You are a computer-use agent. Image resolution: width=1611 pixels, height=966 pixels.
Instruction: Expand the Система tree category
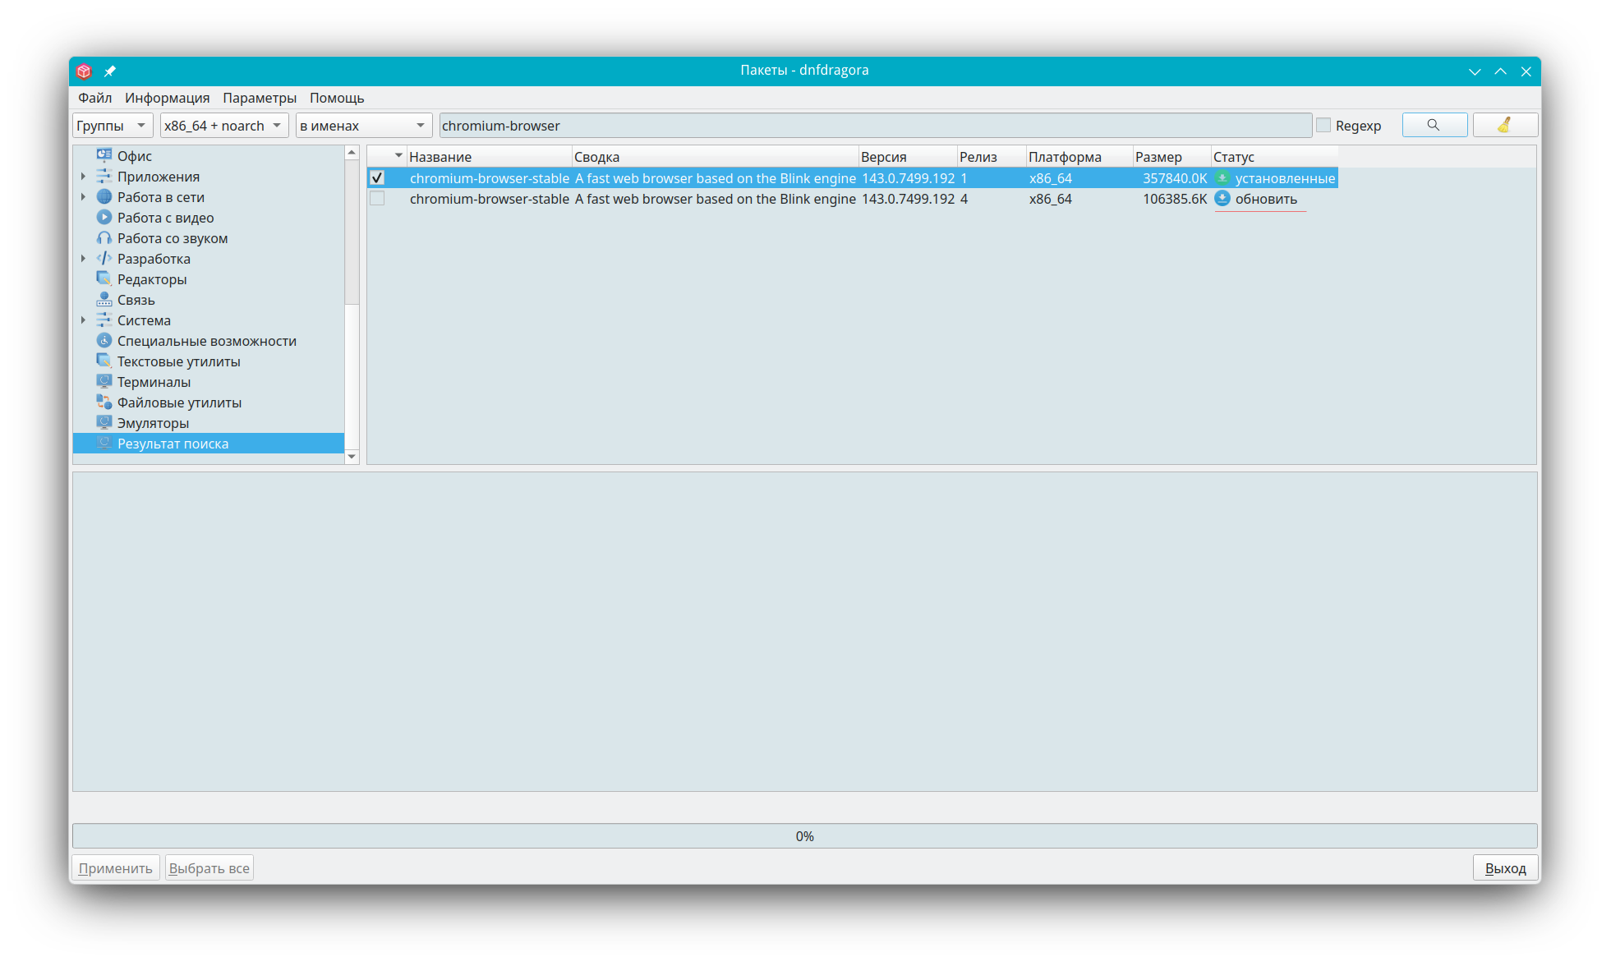pyautogui.click(x=83, y=320)
